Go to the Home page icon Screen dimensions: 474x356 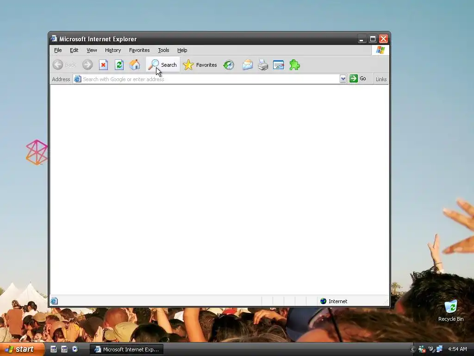click(x=135, y=65)
